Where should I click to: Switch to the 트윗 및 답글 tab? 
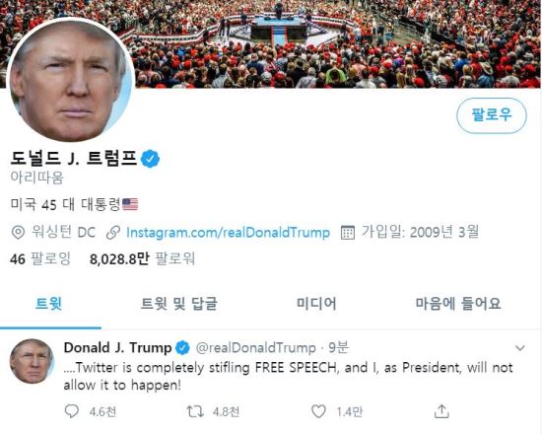point(179,304)
